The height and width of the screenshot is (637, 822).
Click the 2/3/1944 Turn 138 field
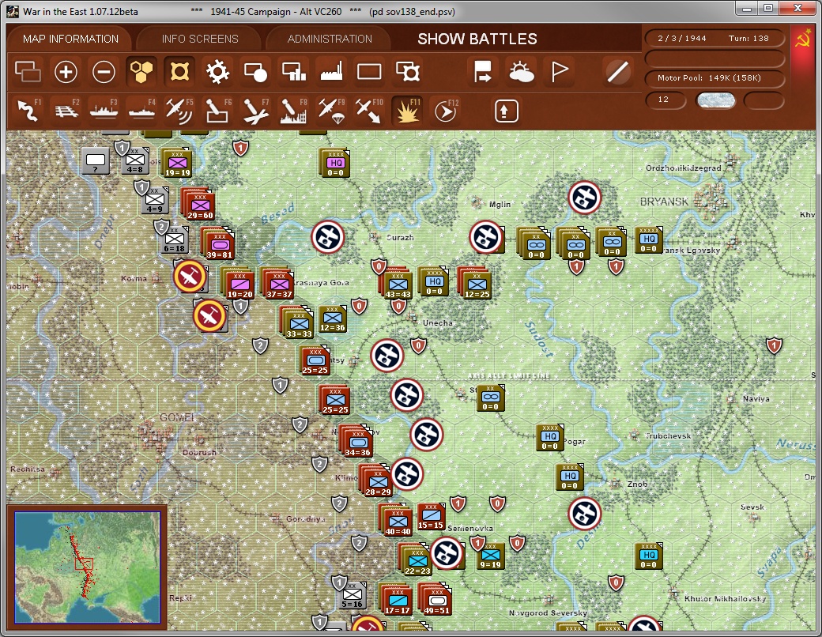coord(714,38)
